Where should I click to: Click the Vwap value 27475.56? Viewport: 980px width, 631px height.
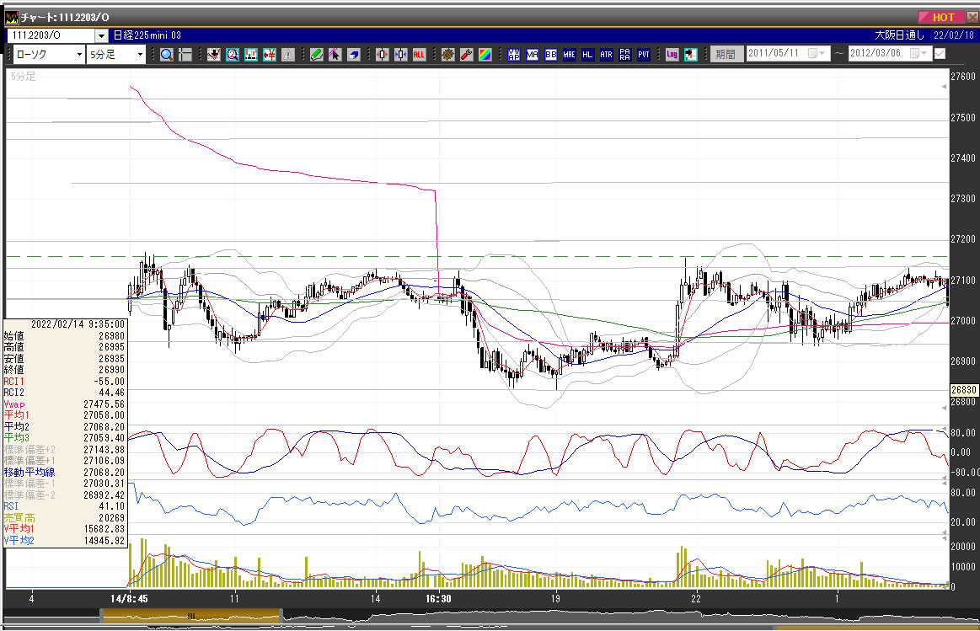pos(104,404)
